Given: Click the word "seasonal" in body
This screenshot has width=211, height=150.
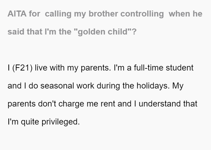Looking at the screenshot, I should (x=57, y=86).
